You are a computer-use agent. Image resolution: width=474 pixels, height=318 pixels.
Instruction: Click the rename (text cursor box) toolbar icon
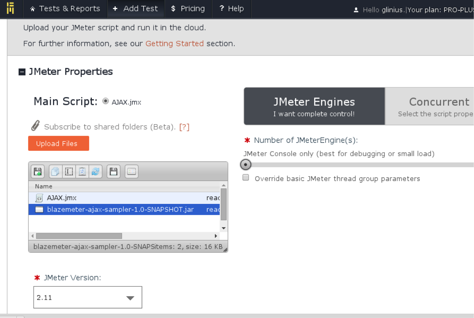pos(69,171)
